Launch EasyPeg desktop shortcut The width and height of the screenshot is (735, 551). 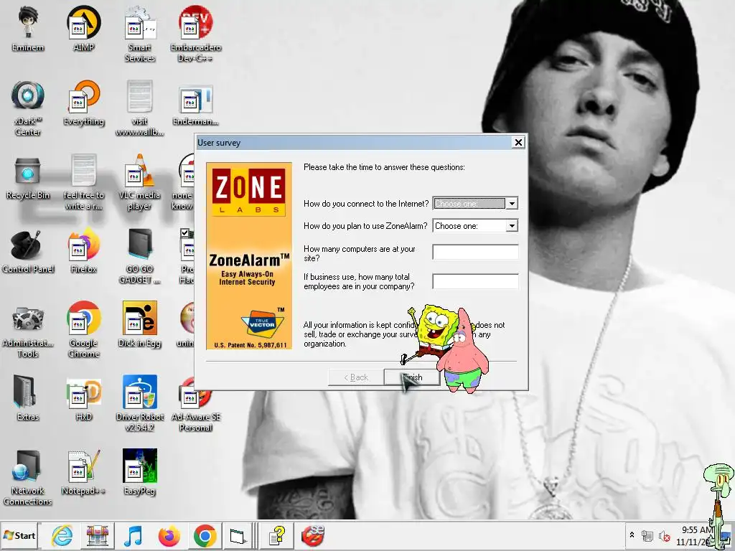click(x=140, y=472)
